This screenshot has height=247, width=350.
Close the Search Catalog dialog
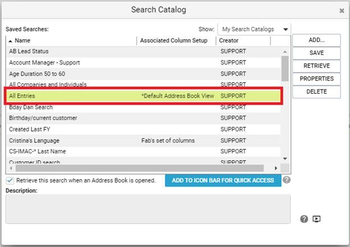click(x=342, y=11)
